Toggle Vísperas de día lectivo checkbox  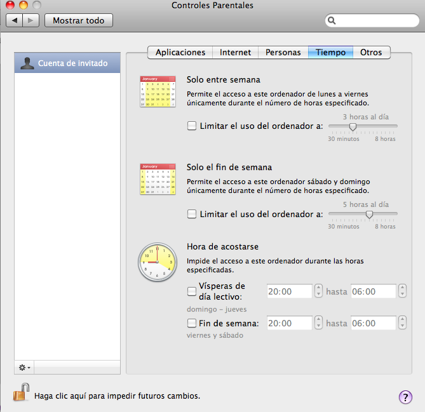pyautogui.click(x=192, y=291)
